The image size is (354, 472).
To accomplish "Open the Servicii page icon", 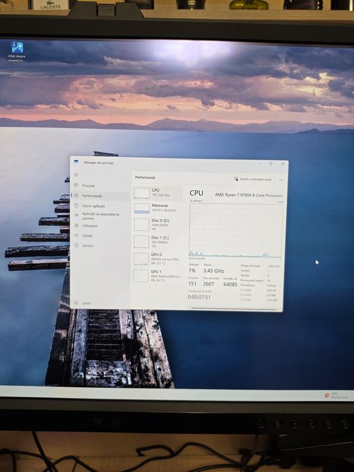I will (x=76, y=245).
